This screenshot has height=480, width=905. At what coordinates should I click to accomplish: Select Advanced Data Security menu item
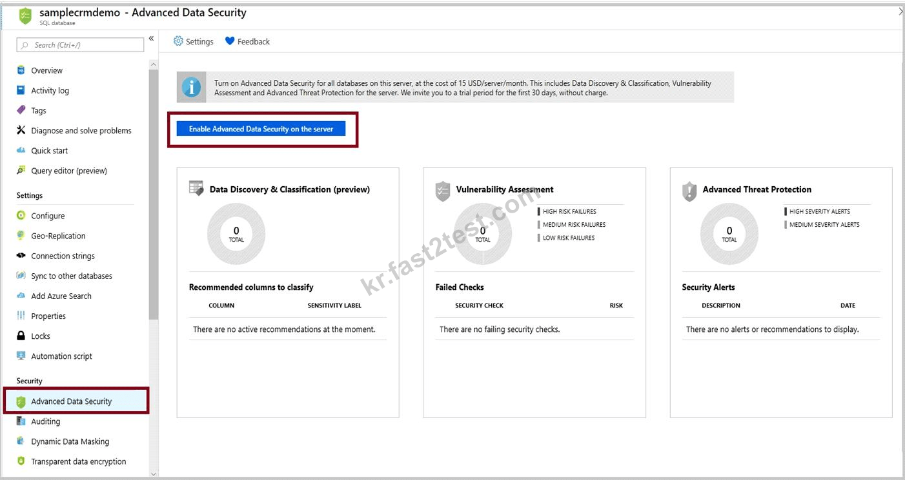click(77, 401)
